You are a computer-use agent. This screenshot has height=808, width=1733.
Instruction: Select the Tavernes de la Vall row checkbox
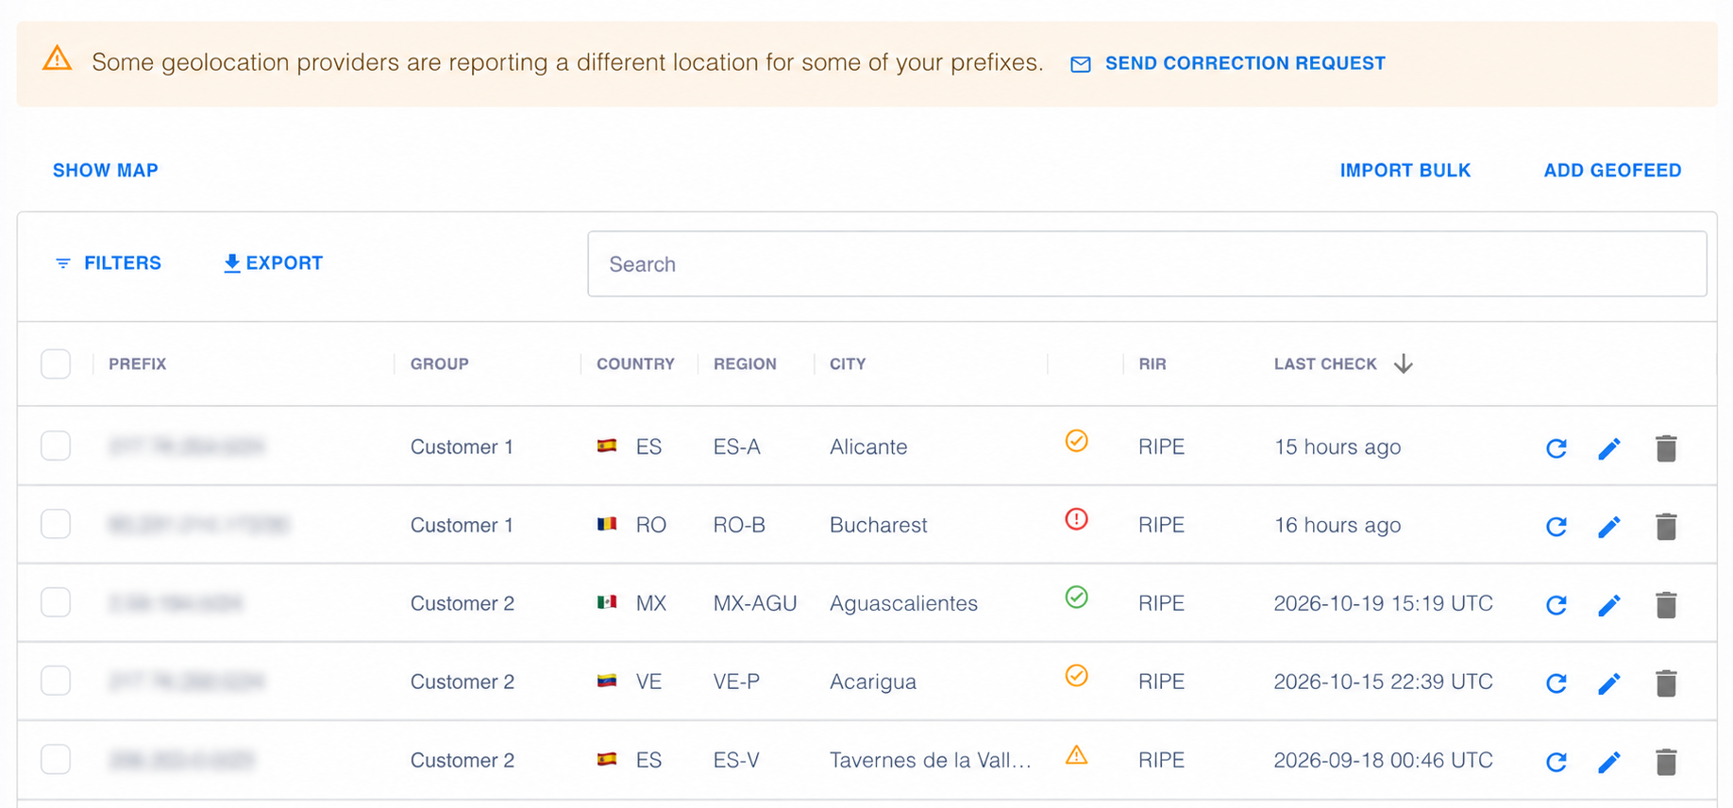point(56,759)
